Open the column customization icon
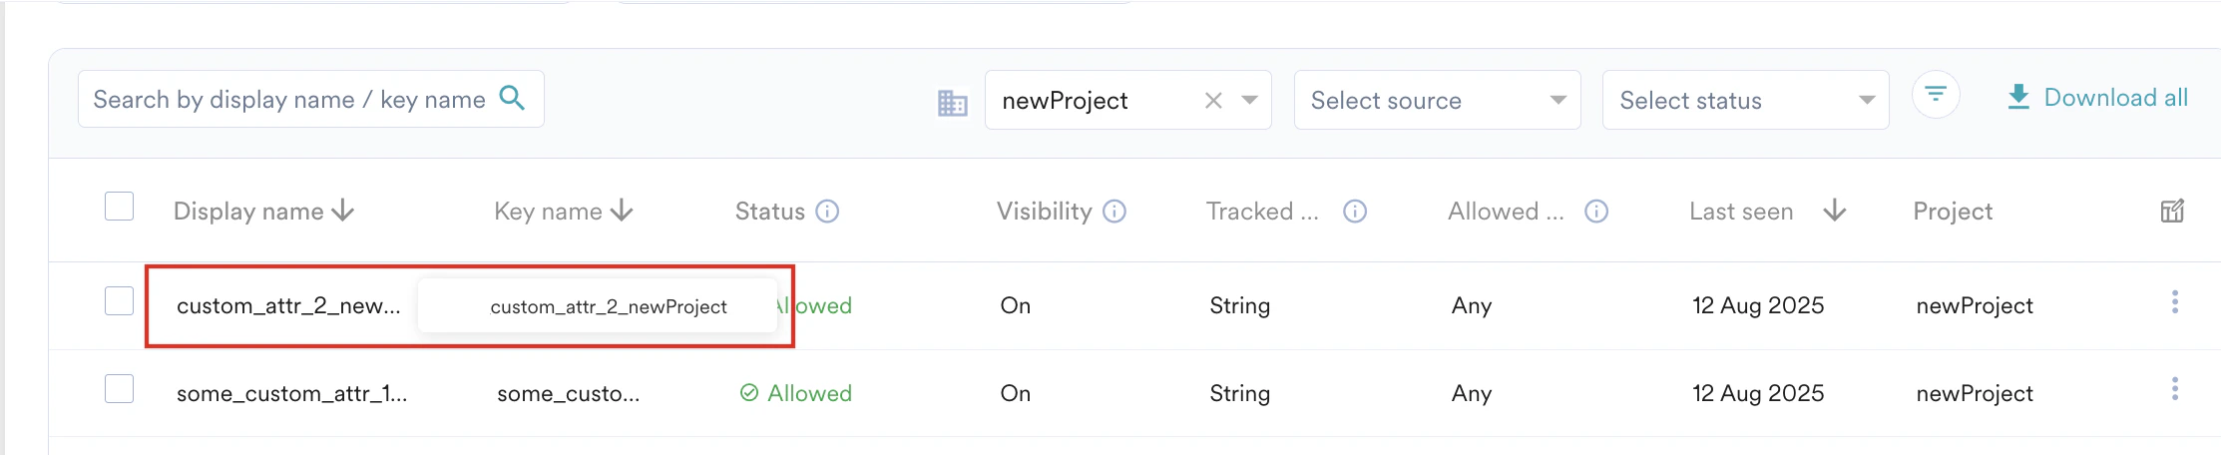This screenshot has width=2221, height=455. pyautogui.click(x=2172, y=212)
